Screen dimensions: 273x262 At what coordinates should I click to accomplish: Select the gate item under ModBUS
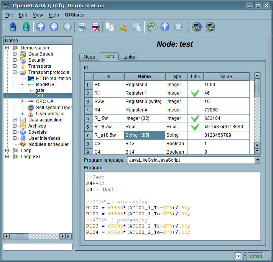(40, 90)
